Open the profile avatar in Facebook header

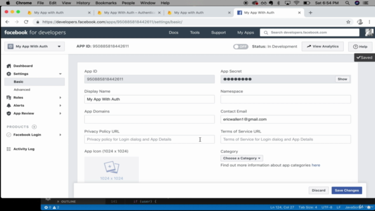tap(369, 32)
